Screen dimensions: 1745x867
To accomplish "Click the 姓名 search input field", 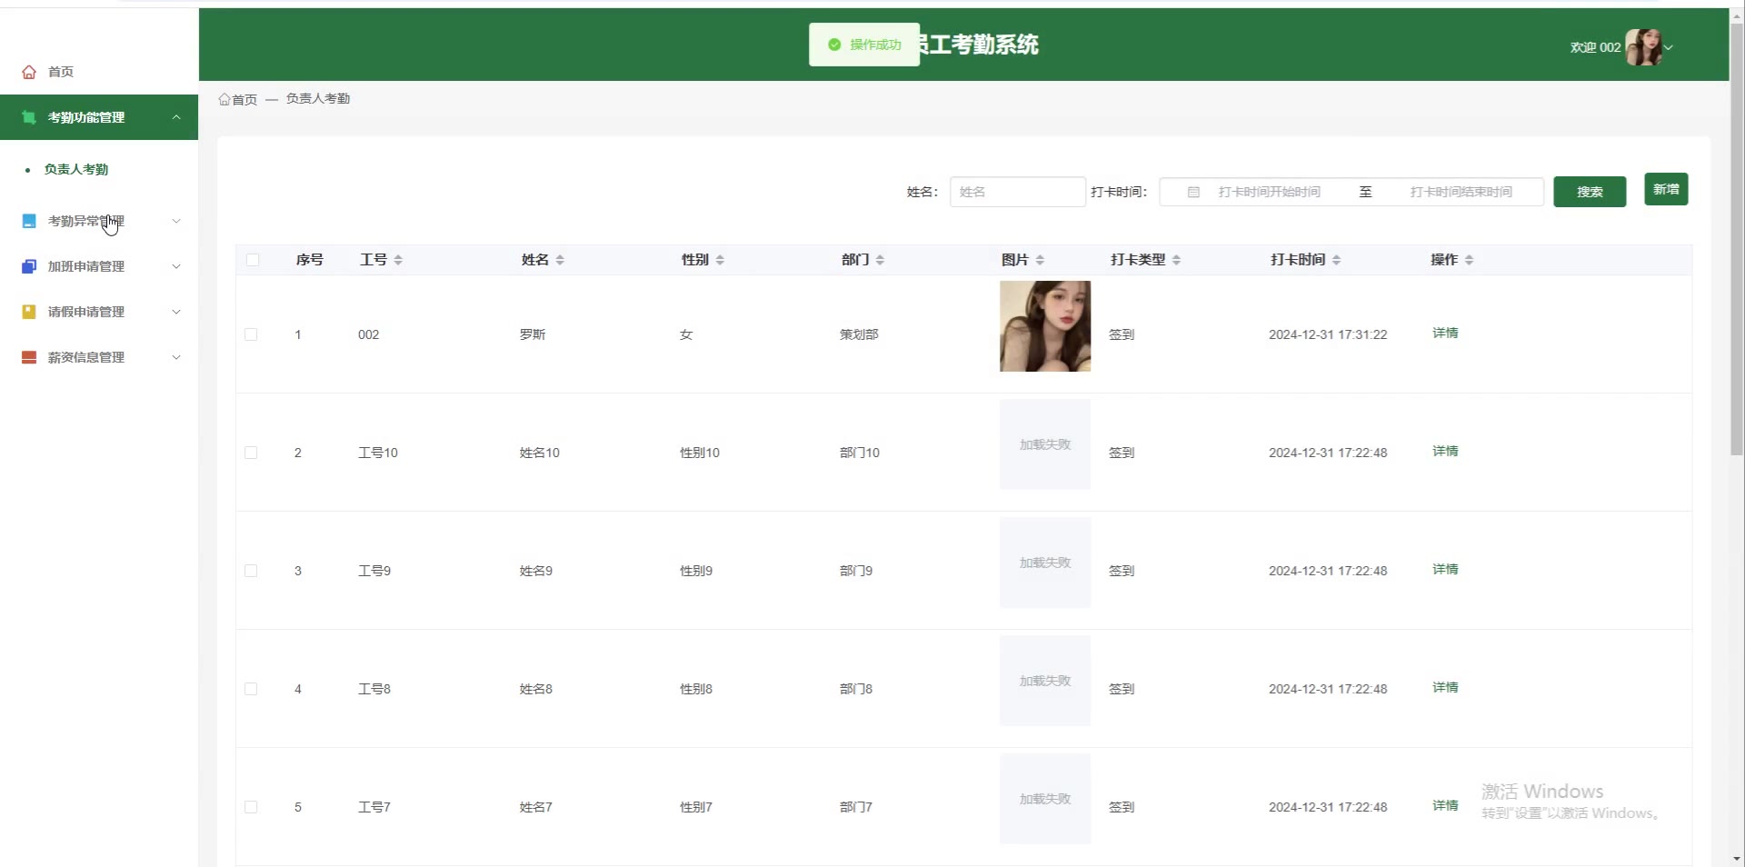I will click(x=1017, y=192).
